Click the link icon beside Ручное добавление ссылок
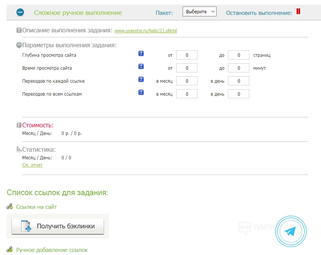Viewport: 321px width, 255px height. (10, 249)
